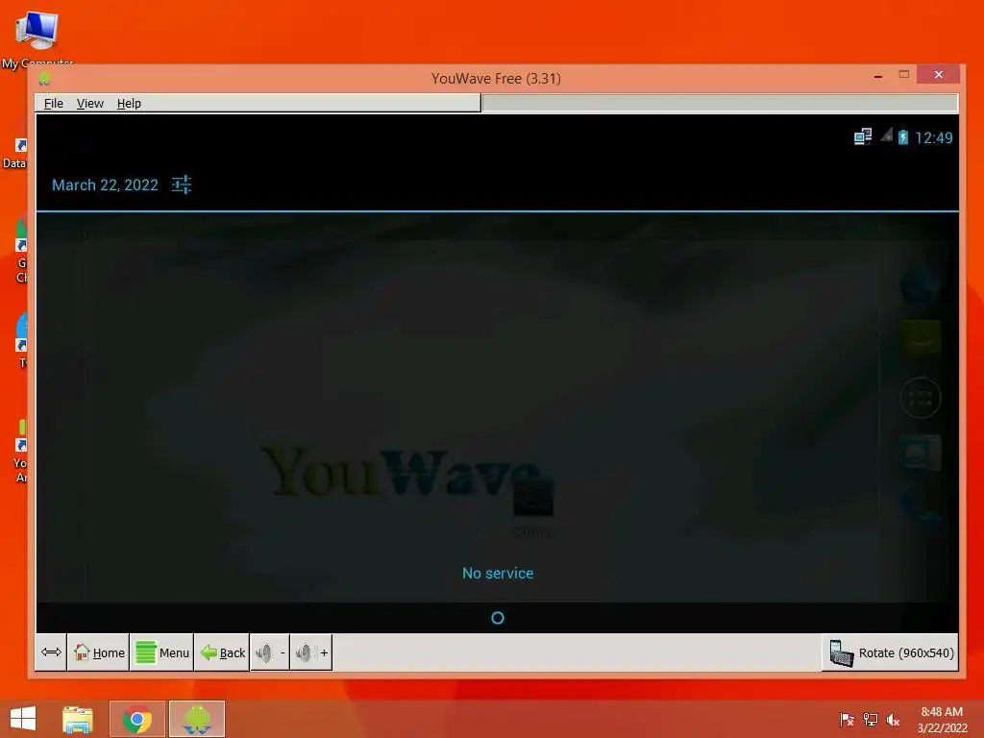Click the YouWave window title bar icon
Viewport: 984px width, 738px height.
coord(44,79)
